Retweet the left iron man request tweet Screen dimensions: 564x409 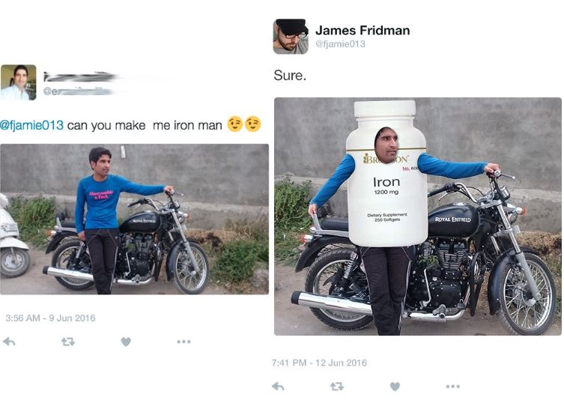[68, 342]
